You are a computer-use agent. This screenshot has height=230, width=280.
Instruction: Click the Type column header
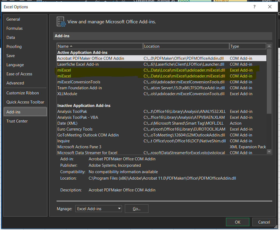tap(248, 46)
